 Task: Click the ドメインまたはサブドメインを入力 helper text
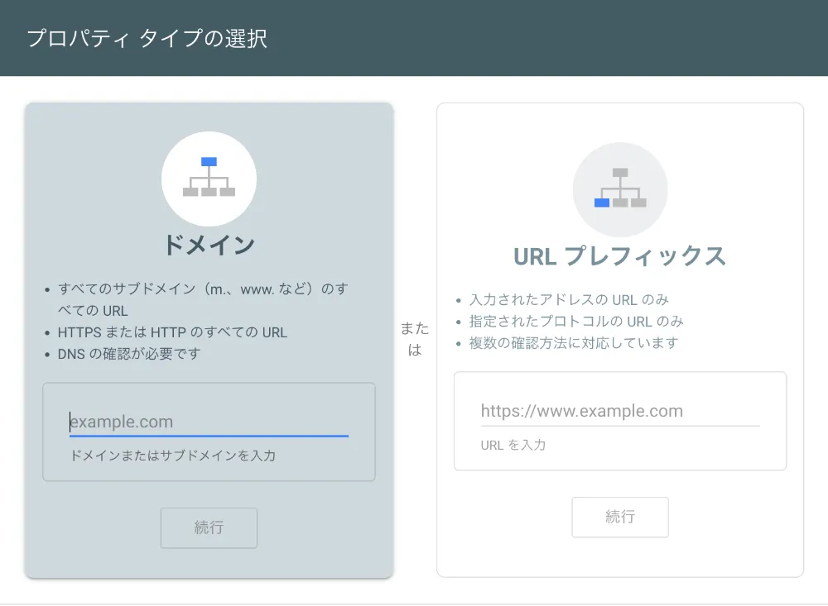coord(172,456)
